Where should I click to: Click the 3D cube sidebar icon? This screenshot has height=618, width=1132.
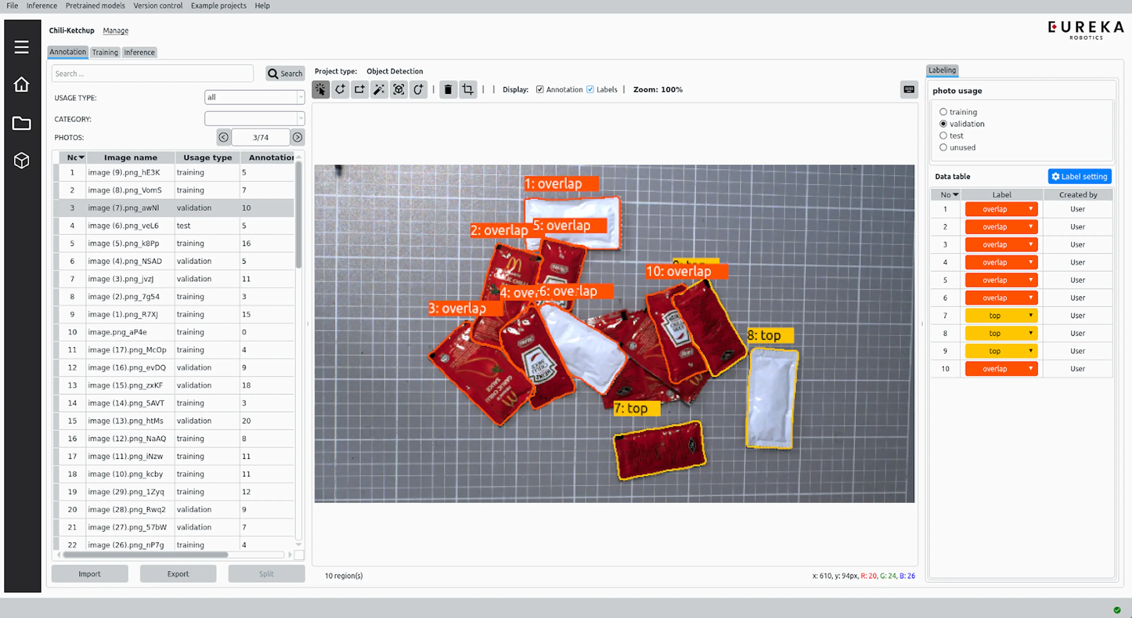22,160
